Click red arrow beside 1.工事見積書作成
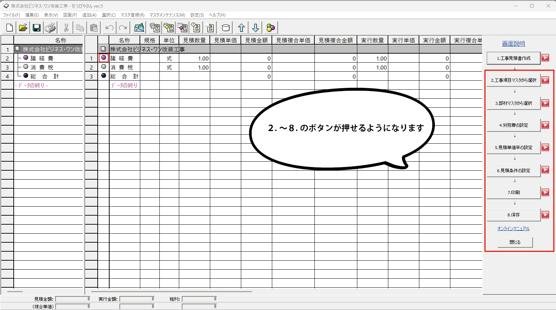556x310 pixels. [545, 58]
